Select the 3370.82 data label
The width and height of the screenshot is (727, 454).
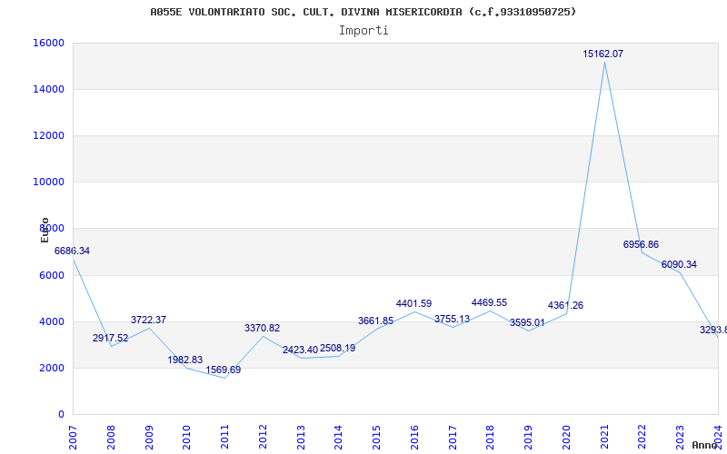tap(262, 328)
